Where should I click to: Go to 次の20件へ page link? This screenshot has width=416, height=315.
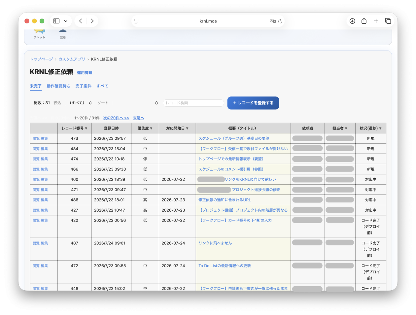tap(116, 118)
